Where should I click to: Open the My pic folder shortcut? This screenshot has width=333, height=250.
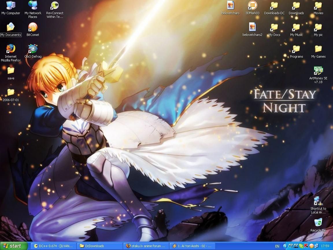point(318,30)
